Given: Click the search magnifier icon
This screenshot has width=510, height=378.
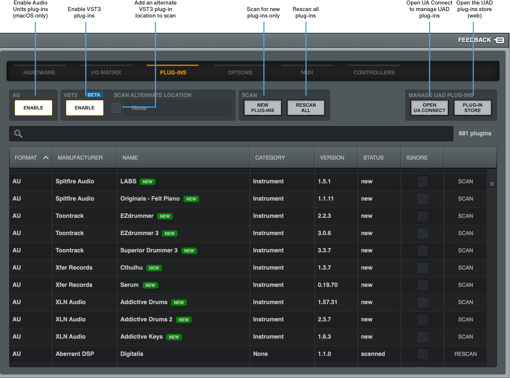Looking at the screenshot, I should [18, 133].
